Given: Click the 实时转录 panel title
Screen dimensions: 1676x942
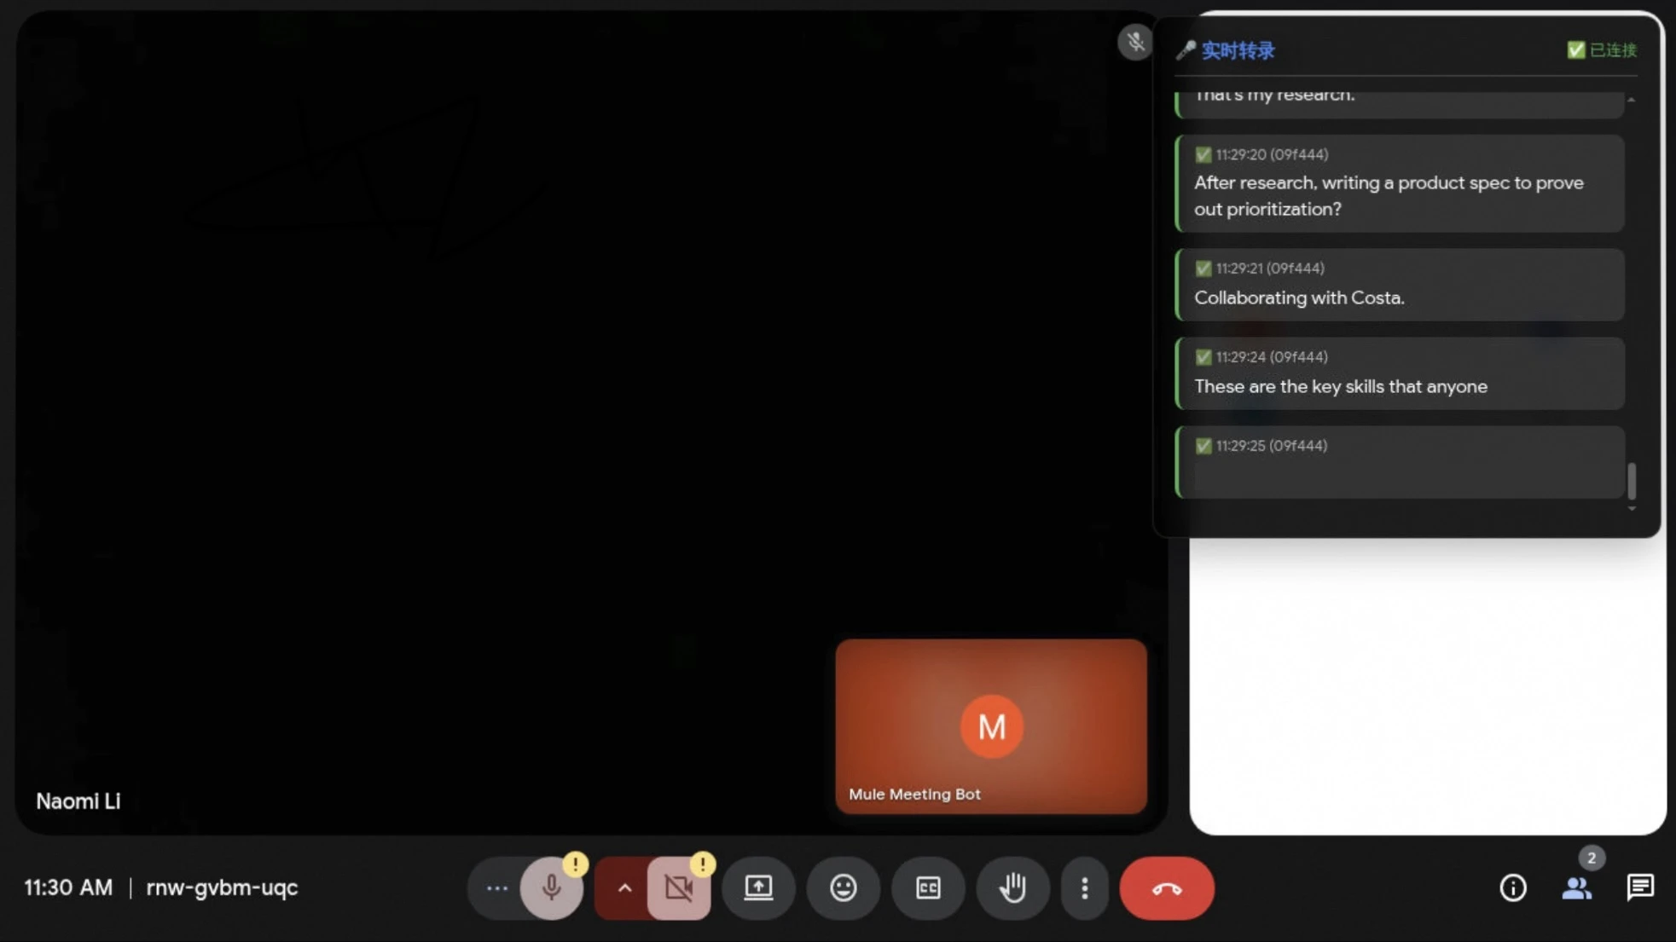Looking at the screenshot, I should pos(1238,50).
